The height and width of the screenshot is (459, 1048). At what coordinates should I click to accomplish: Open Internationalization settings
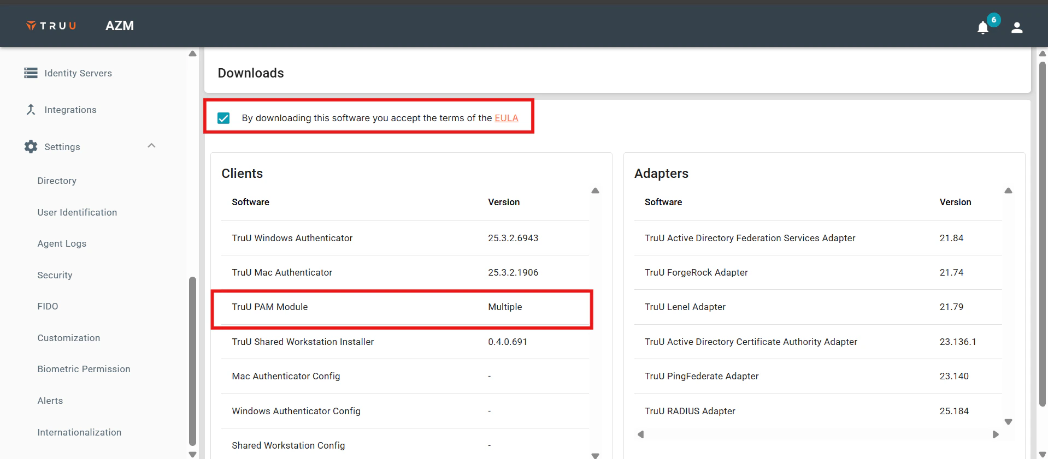[79, 432]
